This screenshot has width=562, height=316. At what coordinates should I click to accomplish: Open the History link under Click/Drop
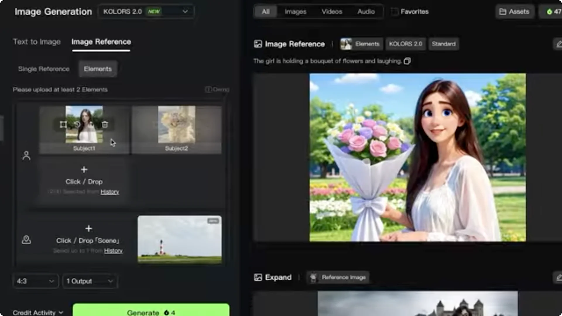click(110, 192)
